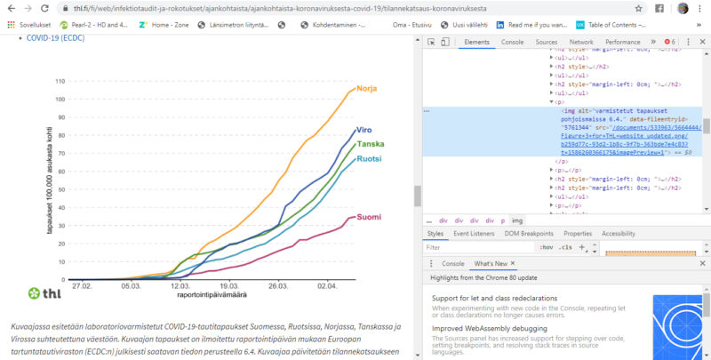Click the red error count indicator
The image size is (711, 360).
click(670, 42)
